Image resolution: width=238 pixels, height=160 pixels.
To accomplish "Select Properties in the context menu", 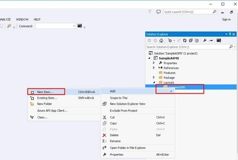I will point(138,155).
